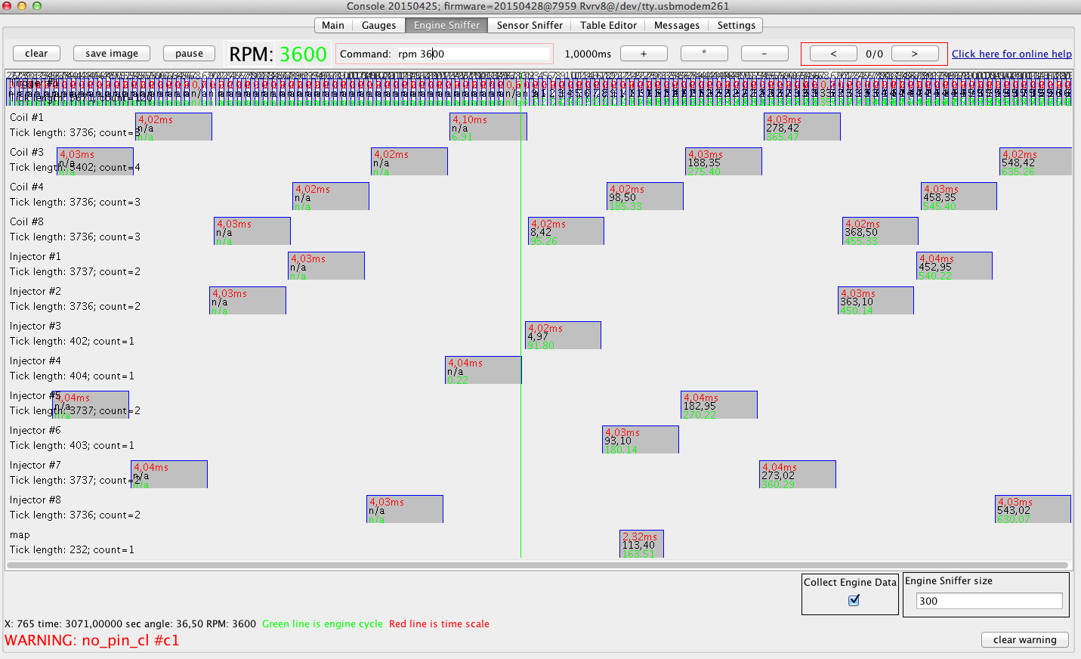Switch to the Gauges tab

[x=378, y=25]
